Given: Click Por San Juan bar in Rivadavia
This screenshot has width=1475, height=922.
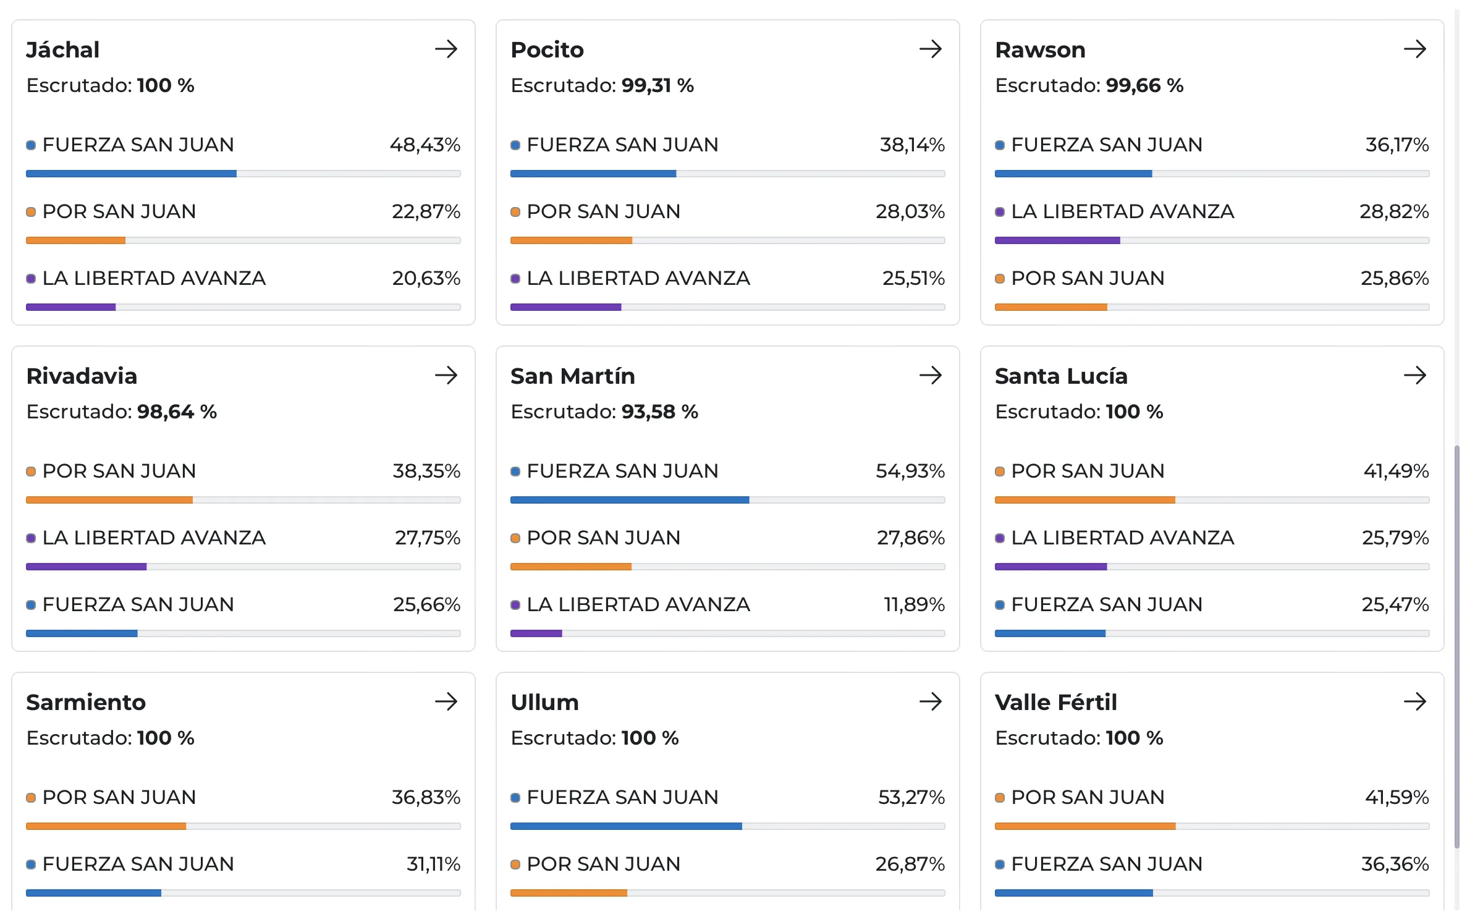Looking at the screenshot, I should pos(243,500).
